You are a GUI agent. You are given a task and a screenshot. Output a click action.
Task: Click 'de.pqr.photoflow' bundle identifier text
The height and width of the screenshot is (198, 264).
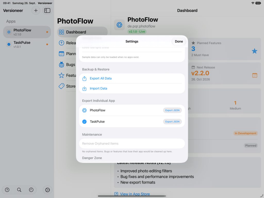pos(141,26)
